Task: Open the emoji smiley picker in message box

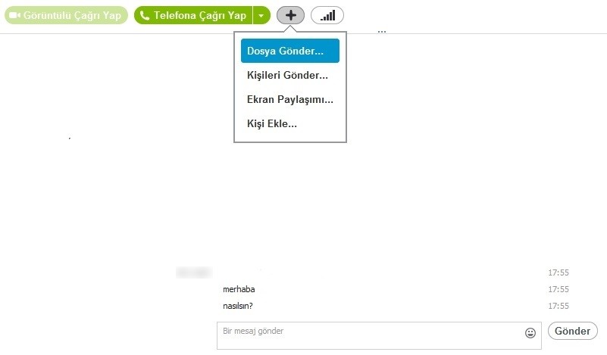Action: pyautogui.click(x=530, y=332)
